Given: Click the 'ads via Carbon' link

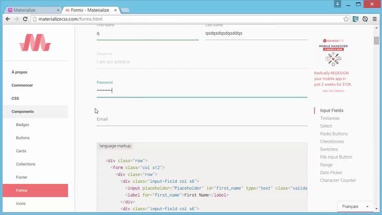Looking at the screenshot, I should tap(333, 91).
